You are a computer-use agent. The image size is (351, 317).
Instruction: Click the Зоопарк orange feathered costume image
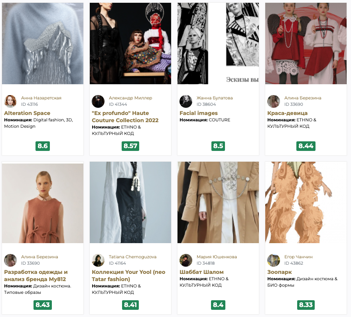point(306,202)
